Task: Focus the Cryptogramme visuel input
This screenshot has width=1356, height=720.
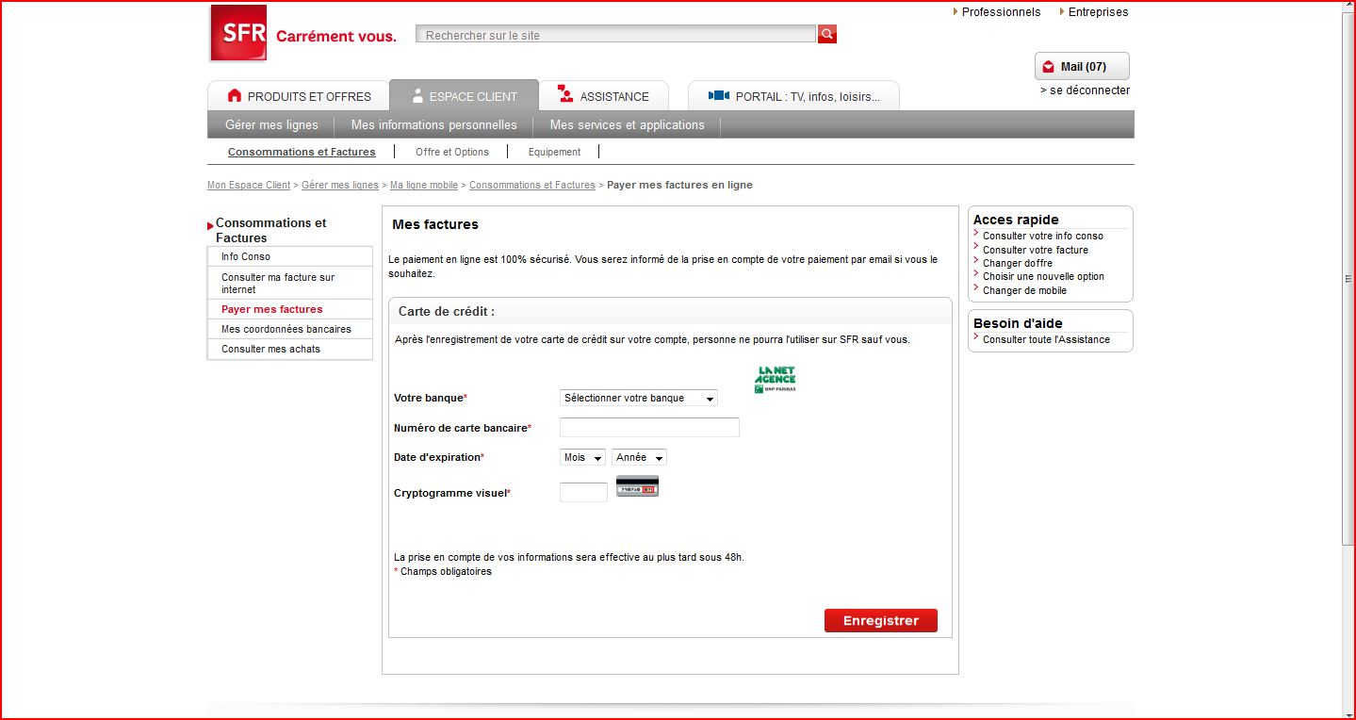Action: click(x=583, y=492)
